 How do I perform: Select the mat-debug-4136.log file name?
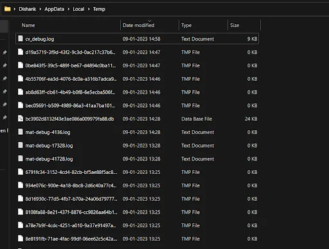[x=48, y=132]
